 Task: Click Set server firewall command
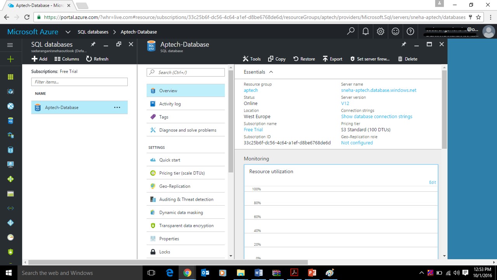(370, 59)
